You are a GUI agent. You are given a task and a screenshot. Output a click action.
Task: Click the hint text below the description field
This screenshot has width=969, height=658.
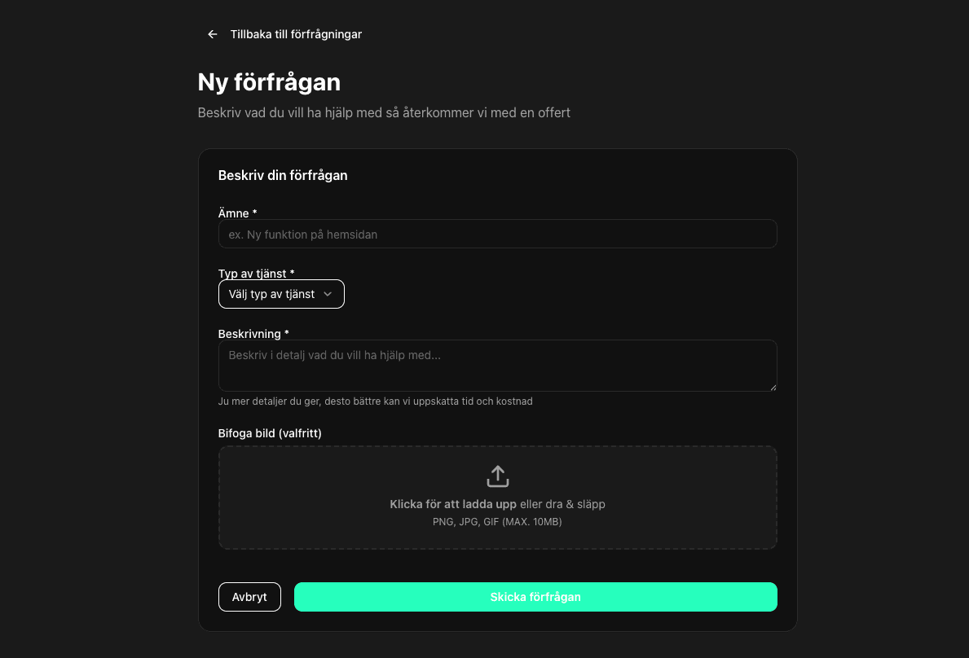tap(375, 401)
